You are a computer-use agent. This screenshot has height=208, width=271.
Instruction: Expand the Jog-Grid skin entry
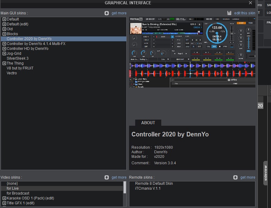coord(4,54)
